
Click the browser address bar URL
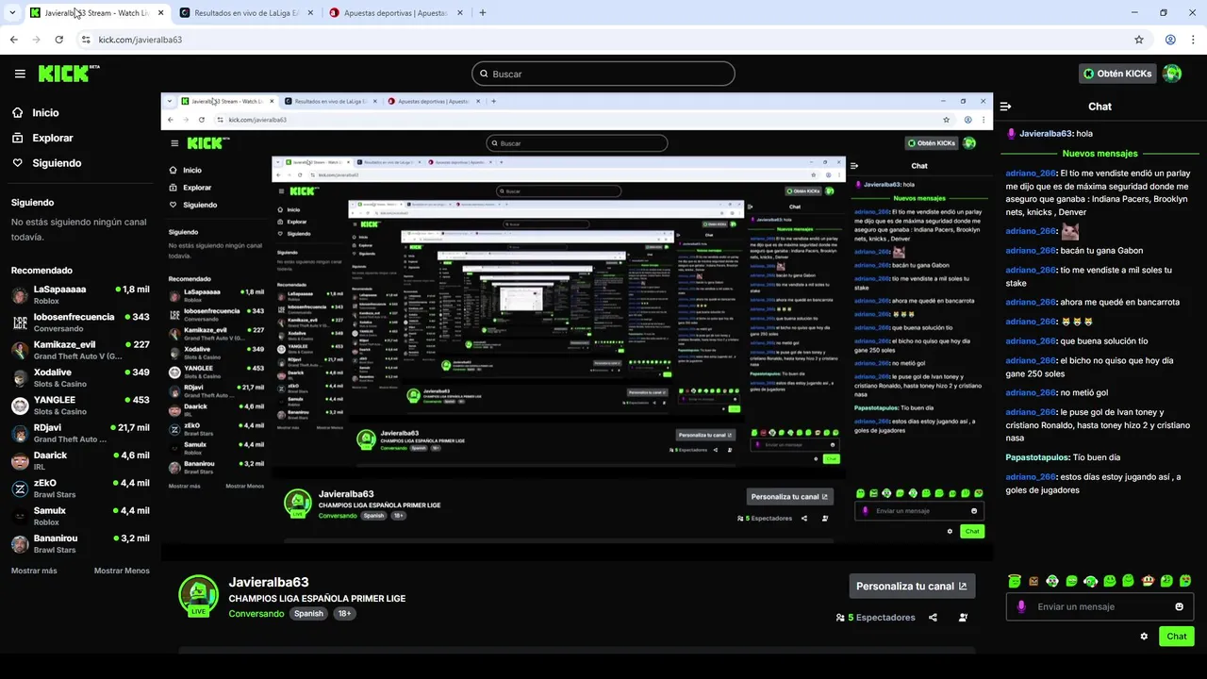[x=141, y=40]
